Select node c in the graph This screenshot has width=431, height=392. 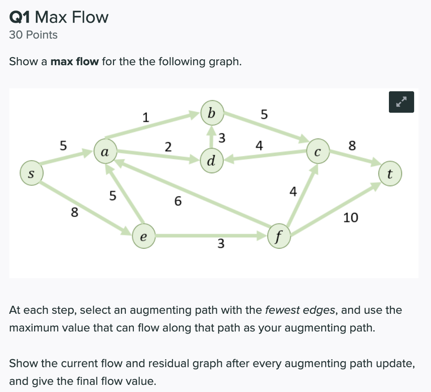pyautogui.click(x=318, y=151)
